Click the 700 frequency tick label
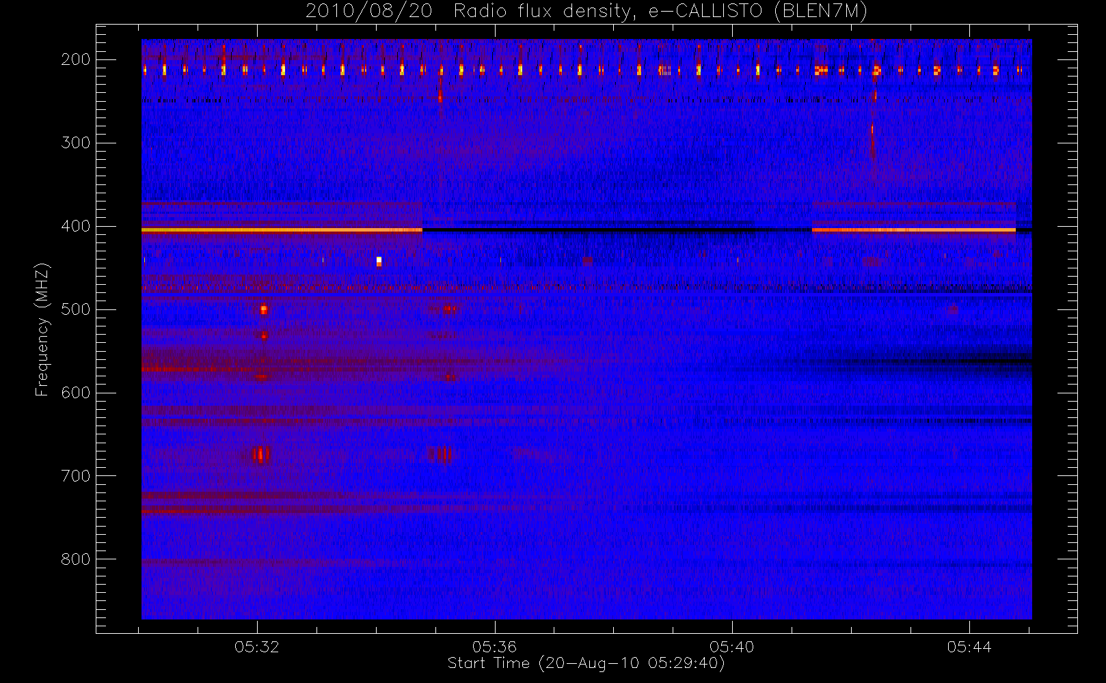Screen dimensions: 1106x683 coord(75,476)
